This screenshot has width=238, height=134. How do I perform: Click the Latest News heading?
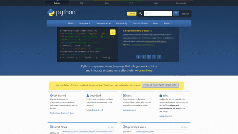pyautogui.click(x=60, y=127)
